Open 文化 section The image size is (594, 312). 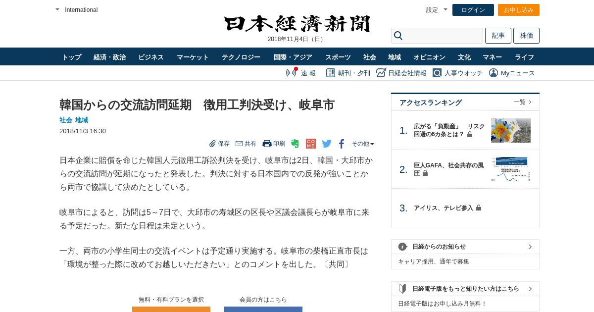point(464,57)
